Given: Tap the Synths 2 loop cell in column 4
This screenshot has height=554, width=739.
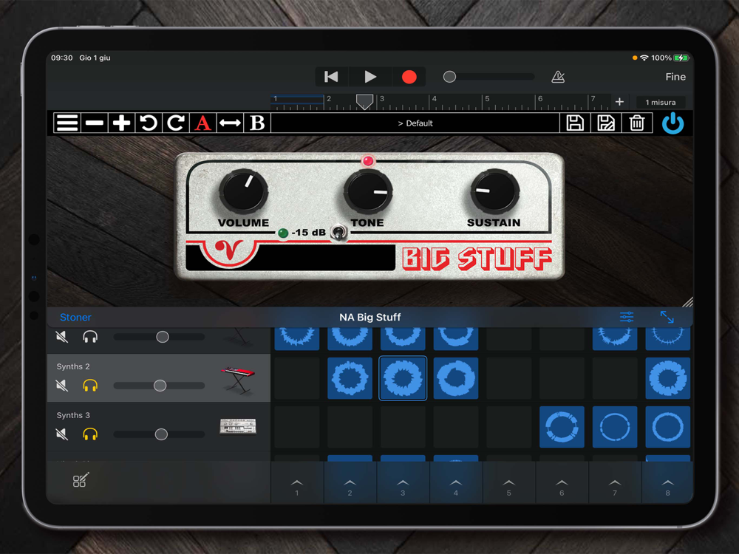Looking at the screenshot, I should pos(456,378).
